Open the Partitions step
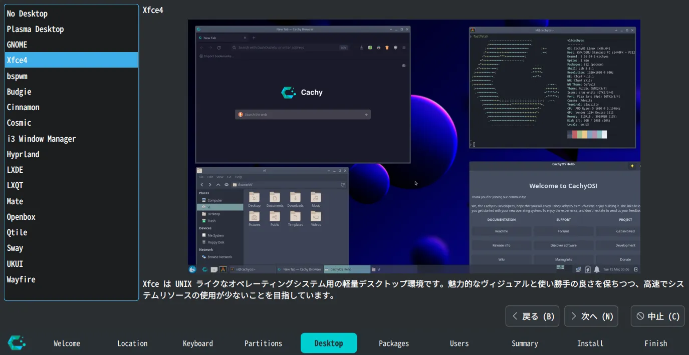Viewport: 689px width, 355px height. pyautogui.click(x=263, y=343)
